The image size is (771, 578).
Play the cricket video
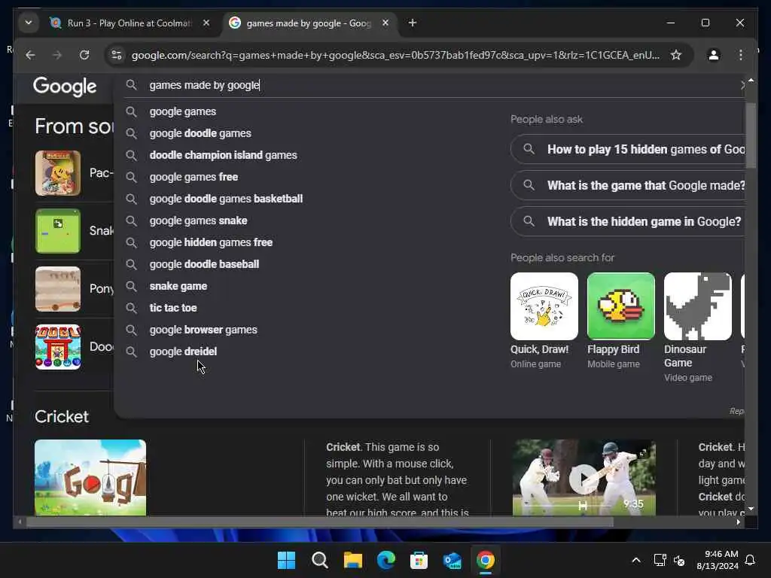[x=584, y=479]
